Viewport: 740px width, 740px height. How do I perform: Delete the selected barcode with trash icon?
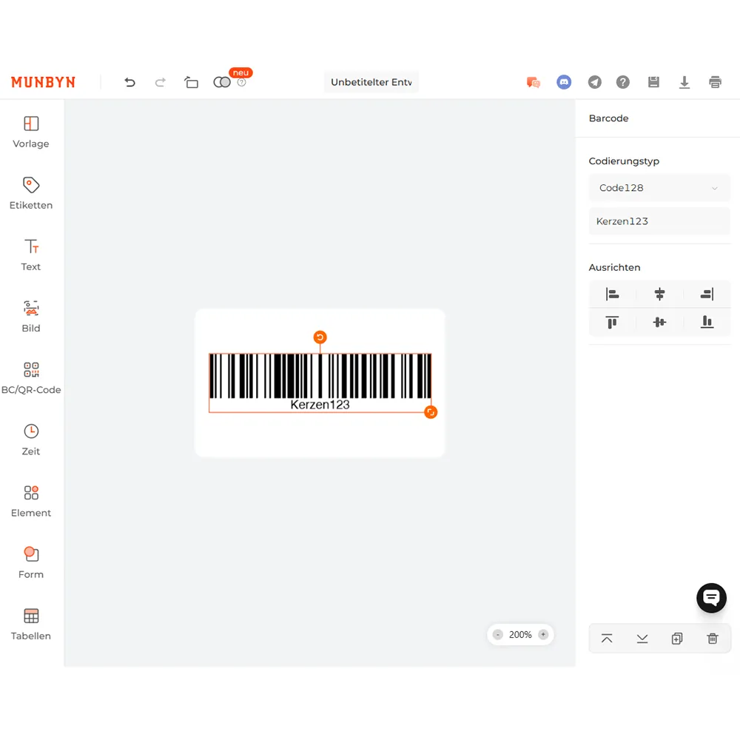tap(713, 639)
